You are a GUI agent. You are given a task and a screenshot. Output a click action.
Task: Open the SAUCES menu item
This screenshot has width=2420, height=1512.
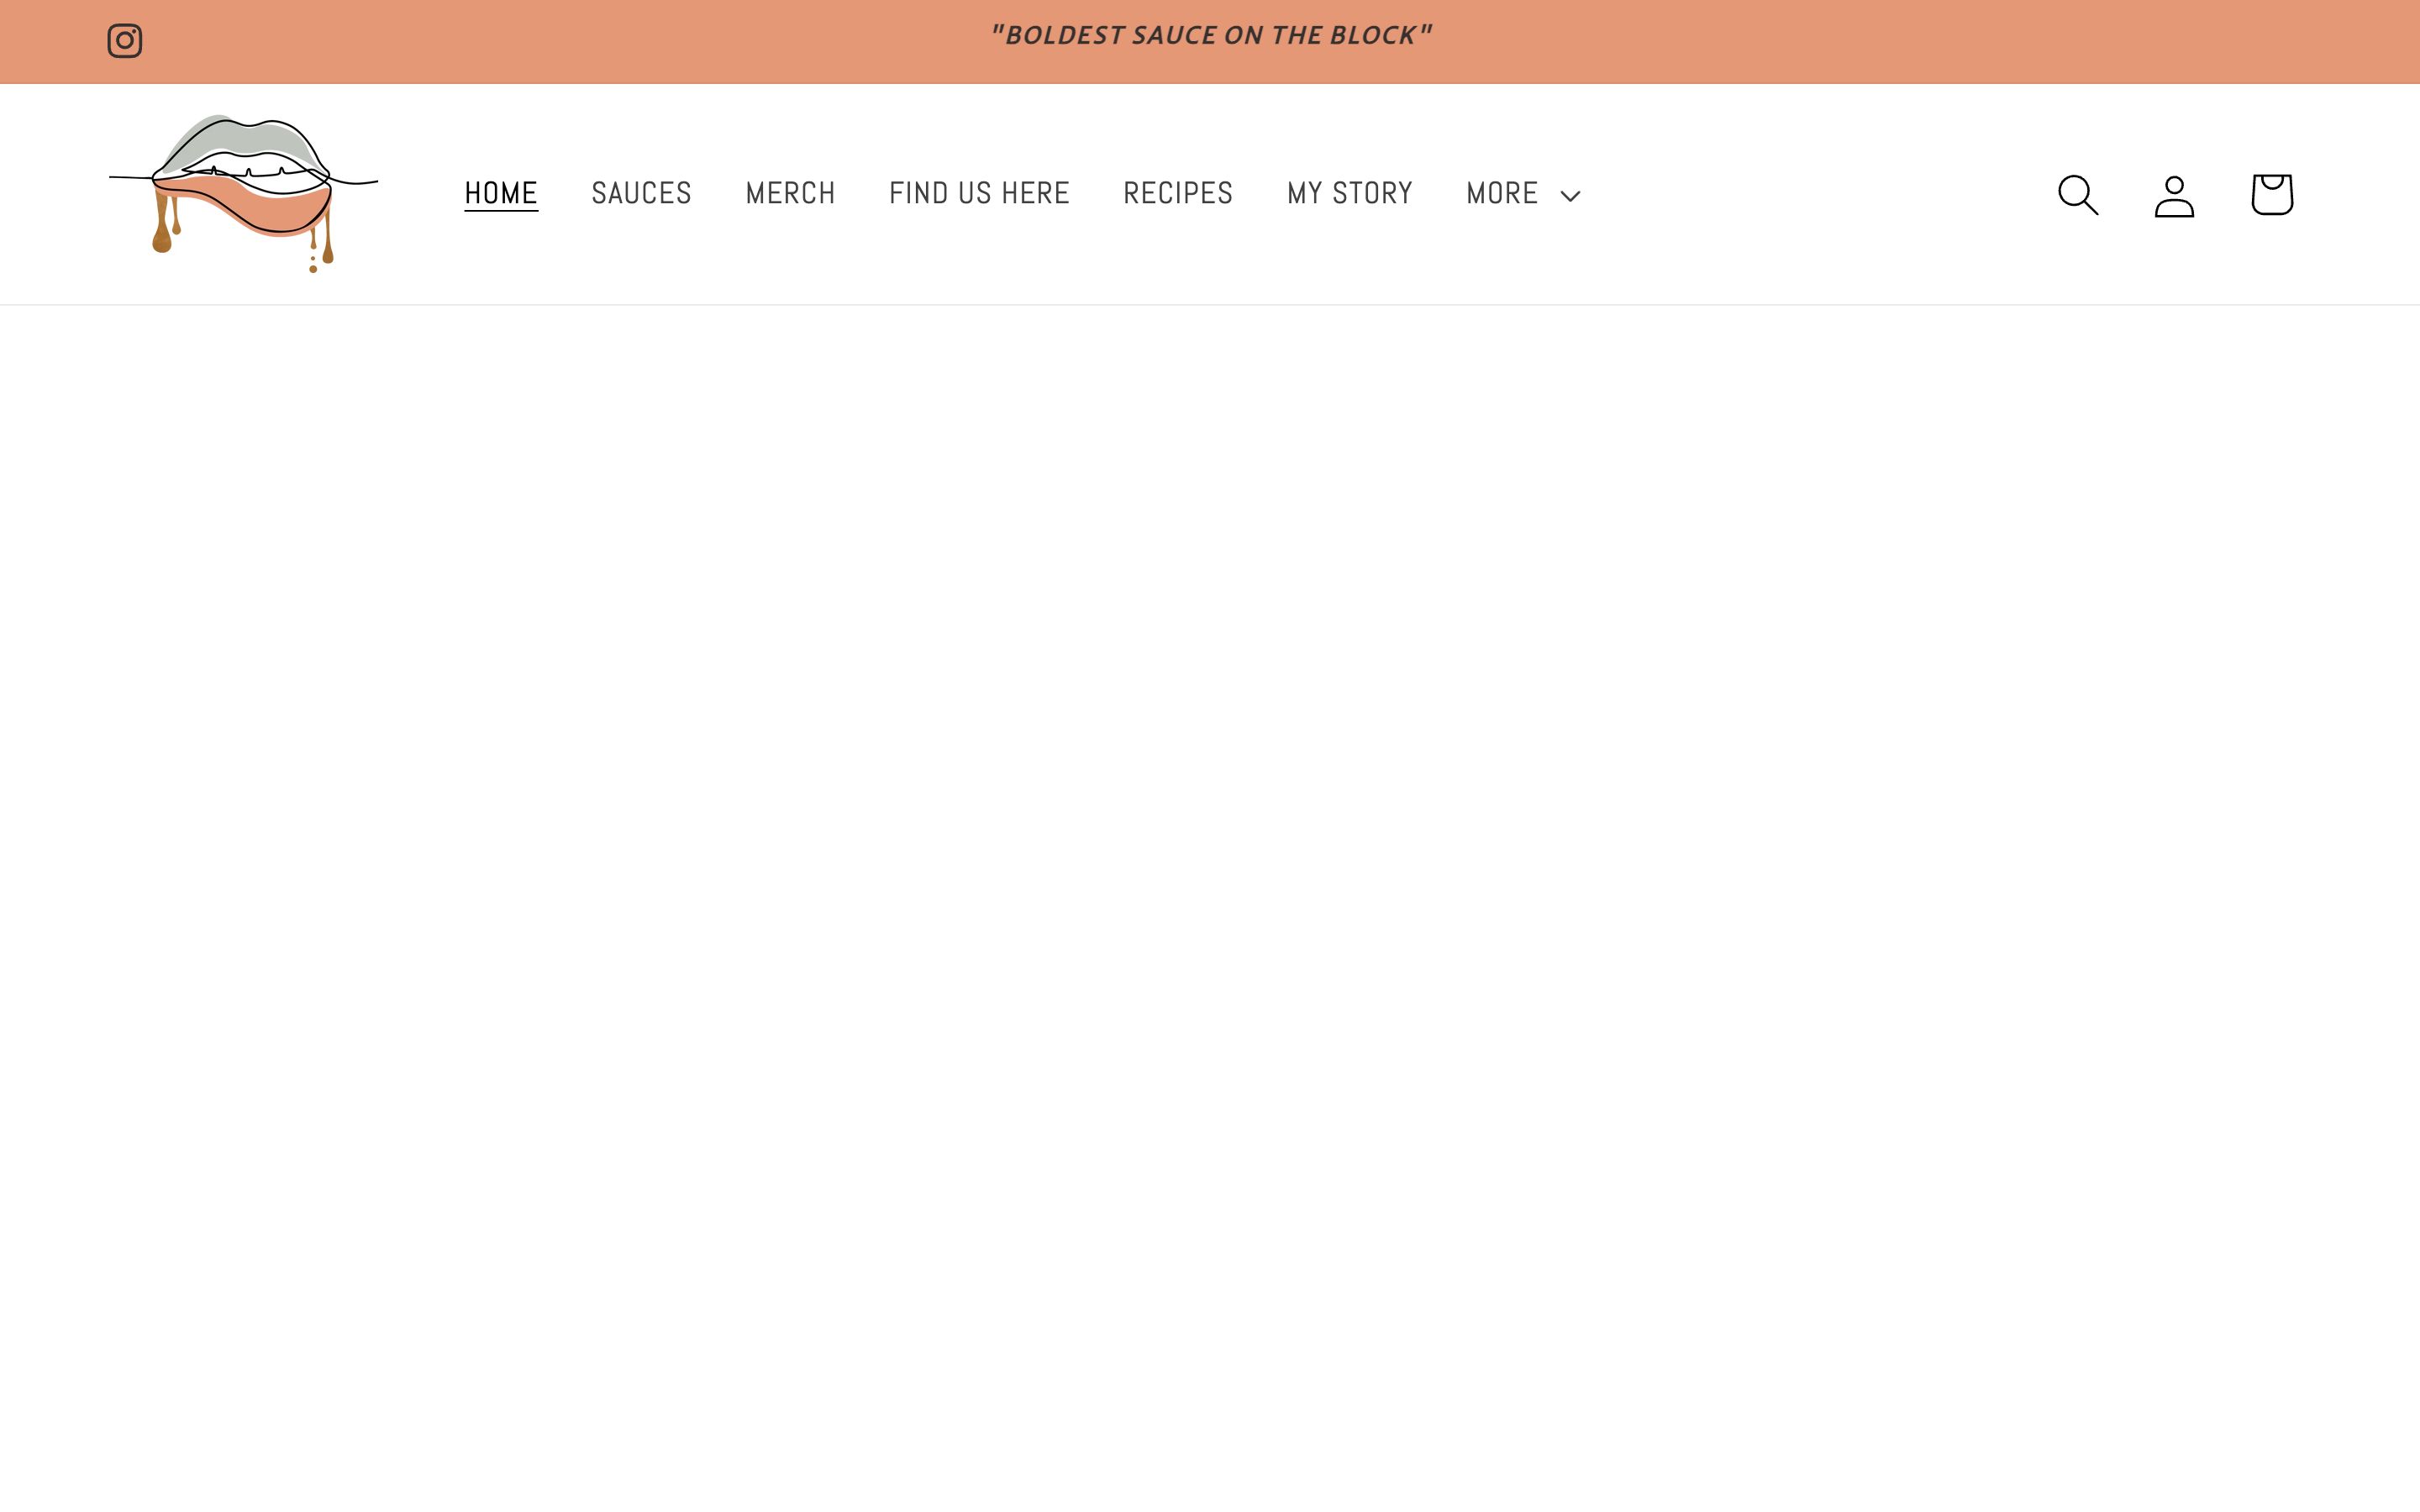click(x=641, y=193)
